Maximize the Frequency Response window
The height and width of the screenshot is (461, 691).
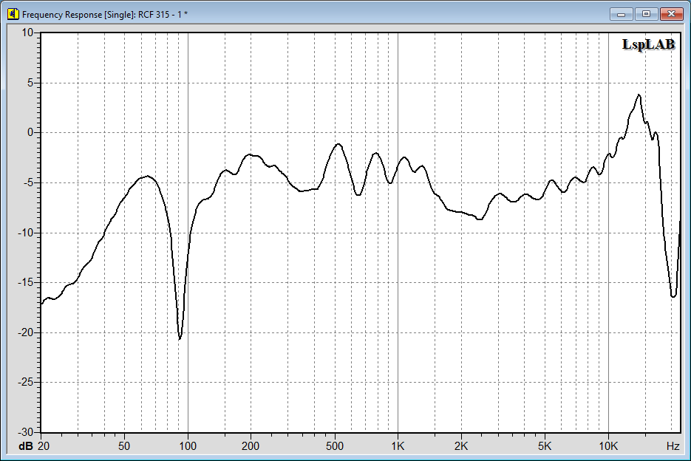tap(646, 14)
